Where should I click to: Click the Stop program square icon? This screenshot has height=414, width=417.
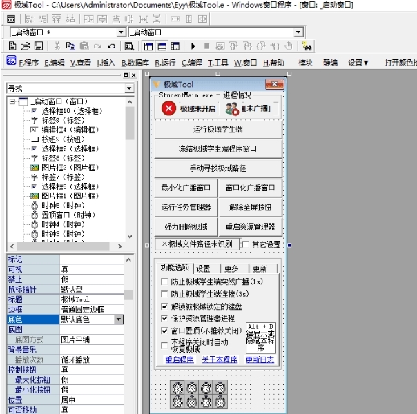pos(206,46)
